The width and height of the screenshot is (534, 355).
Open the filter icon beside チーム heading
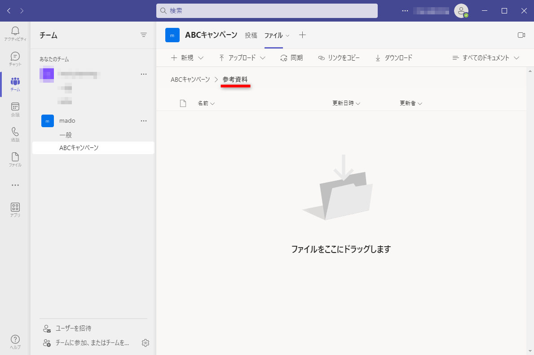(x=144, y=35)
